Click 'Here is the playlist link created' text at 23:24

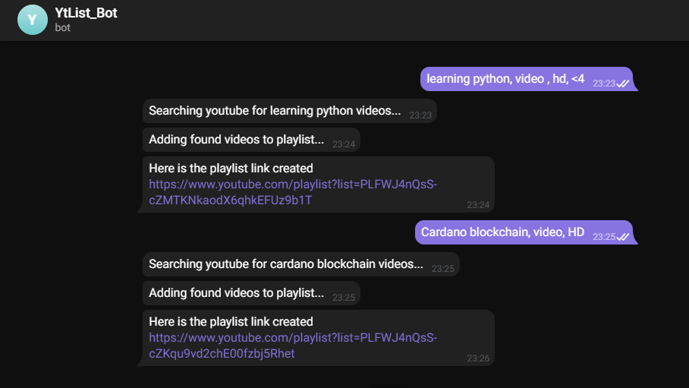231,169
